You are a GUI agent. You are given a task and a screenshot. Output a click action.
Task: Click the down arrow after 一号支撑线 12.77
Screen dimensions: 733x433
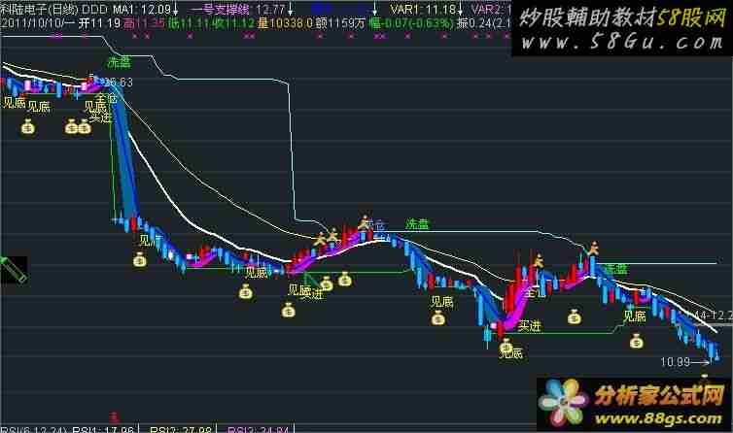291,10
